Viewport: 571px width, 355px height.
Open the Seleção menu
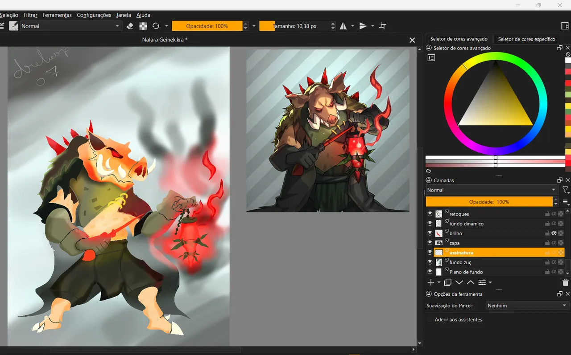(x=9, y=15)
